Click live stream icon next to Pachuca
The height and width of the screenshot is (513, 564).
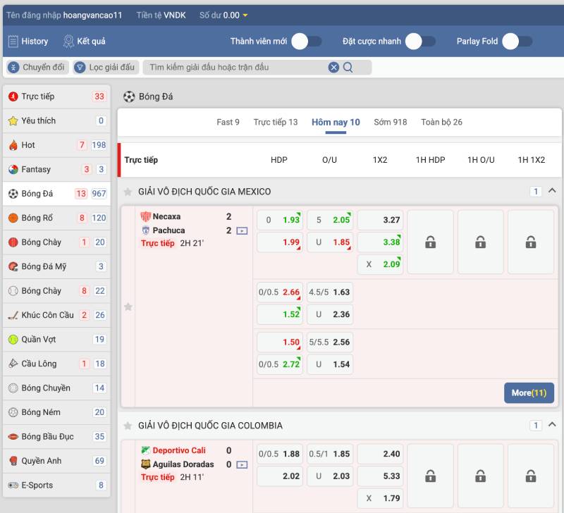pyautogui.click(x=242, y=230)
